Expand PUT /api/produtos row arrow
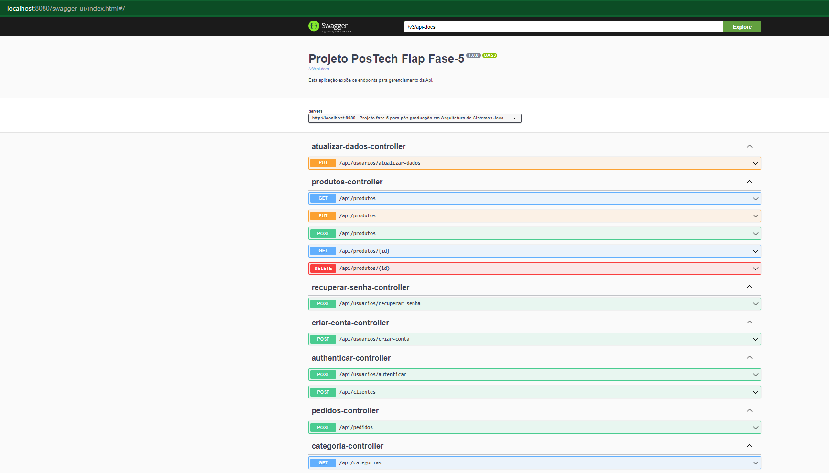This screenshot has width=829, height=473. pyautogui.click(x=755, y=216)
